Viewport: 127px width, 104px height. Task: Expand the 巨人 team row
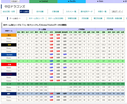[7, 35]
